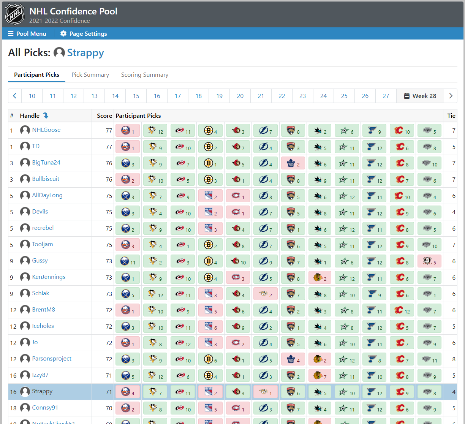The width and height of the screenshot is (465, 424).
Task: Click Jo's Blues pick worth 11
Action: click(374, 343)
